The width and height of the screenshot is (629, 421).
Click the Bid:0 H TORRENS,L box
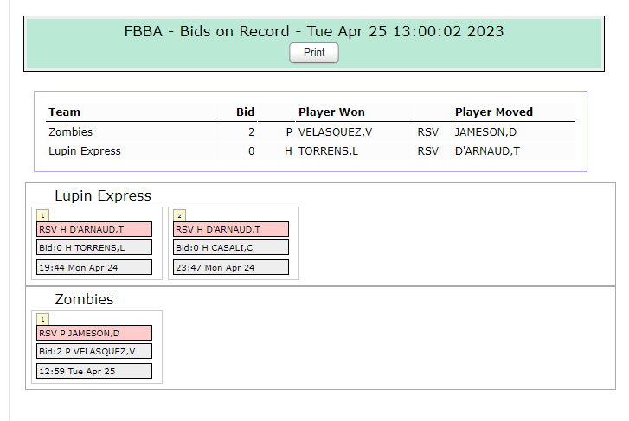[94, 247]
